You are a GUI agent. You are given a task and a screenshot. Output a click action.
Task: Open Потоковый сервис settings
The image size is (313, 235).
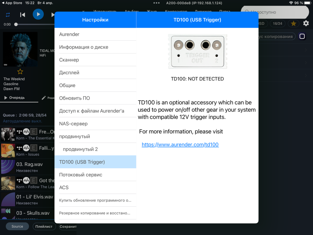(x=95, y=175)
